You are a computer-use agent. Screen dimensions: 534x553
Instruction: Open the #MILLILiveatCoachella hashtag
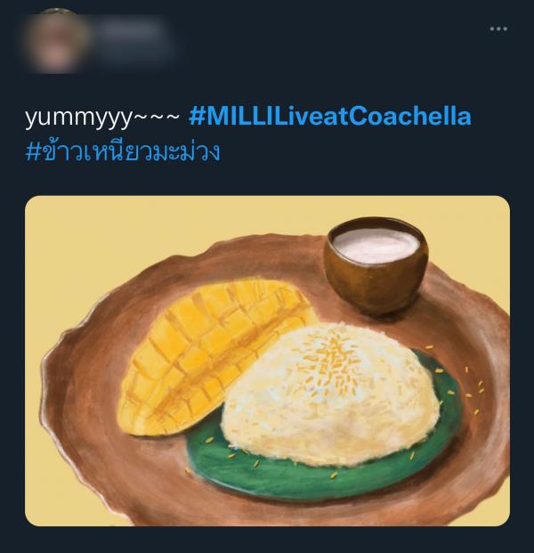[330, 117]
